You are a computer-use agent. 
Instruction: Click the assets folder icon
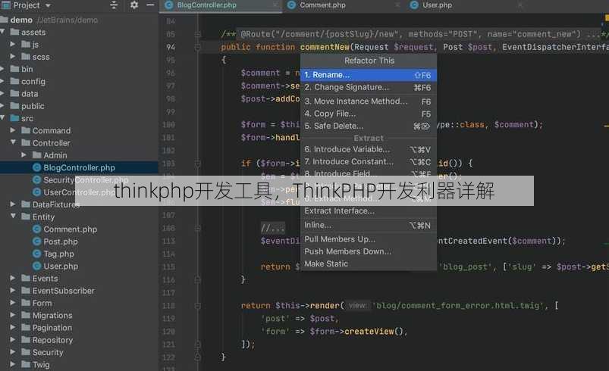coord(14,32)
